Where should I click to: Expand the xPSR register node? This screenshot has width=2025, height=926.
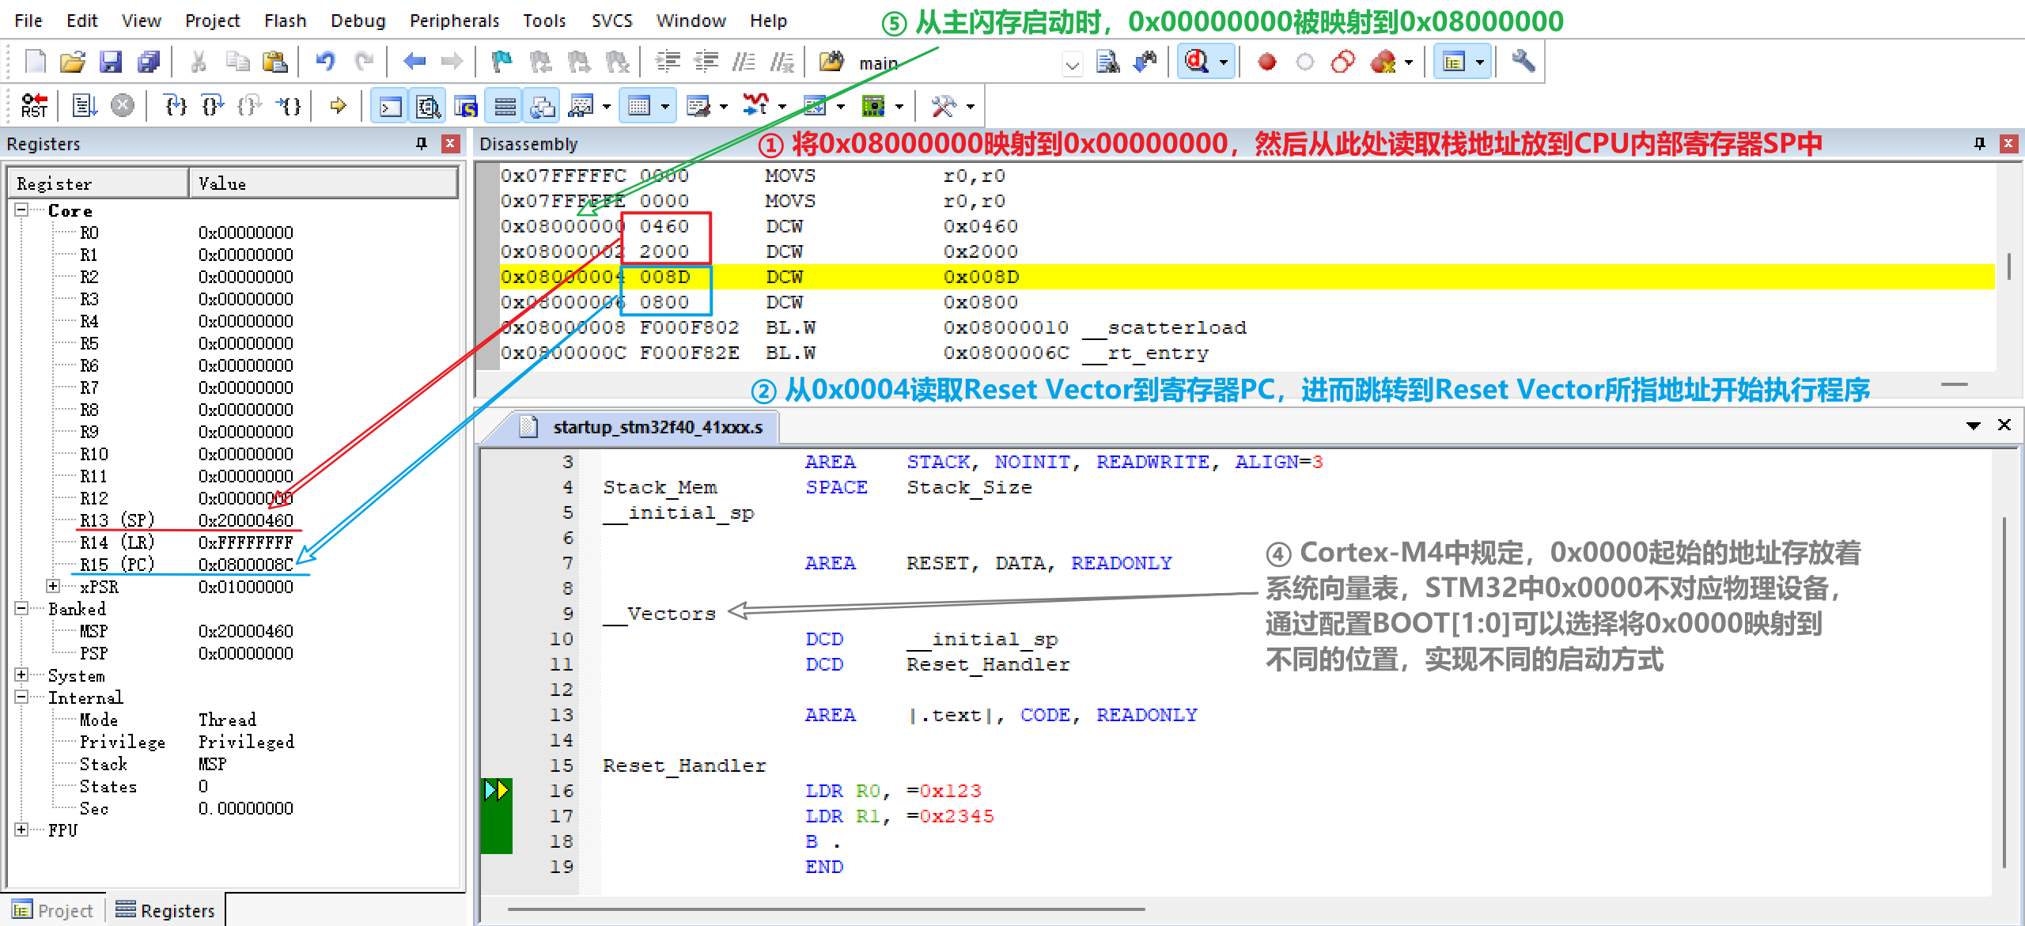click(x=53, y=587)
